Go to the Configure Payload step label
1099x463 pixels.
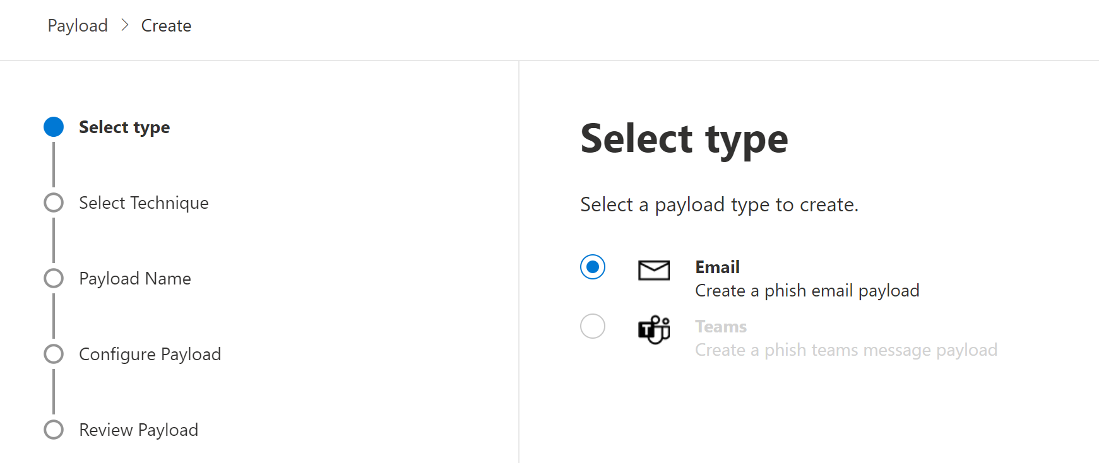[150, 355]
